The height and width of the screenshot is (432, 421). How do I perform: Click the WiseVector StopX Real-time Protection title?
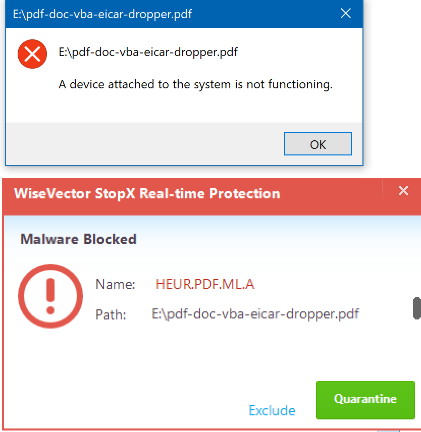[x=147, y=194]
